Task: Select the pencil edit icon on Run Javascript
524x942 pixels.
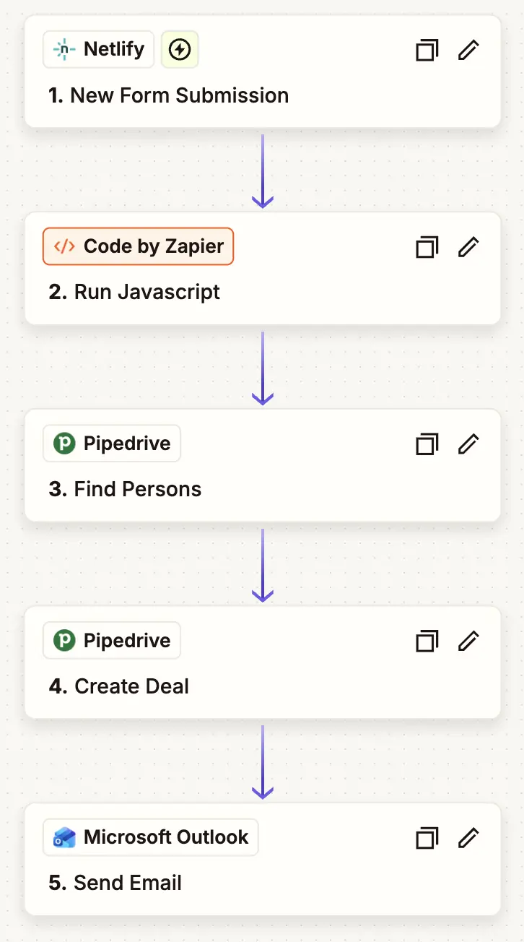Action: [468, 246]
